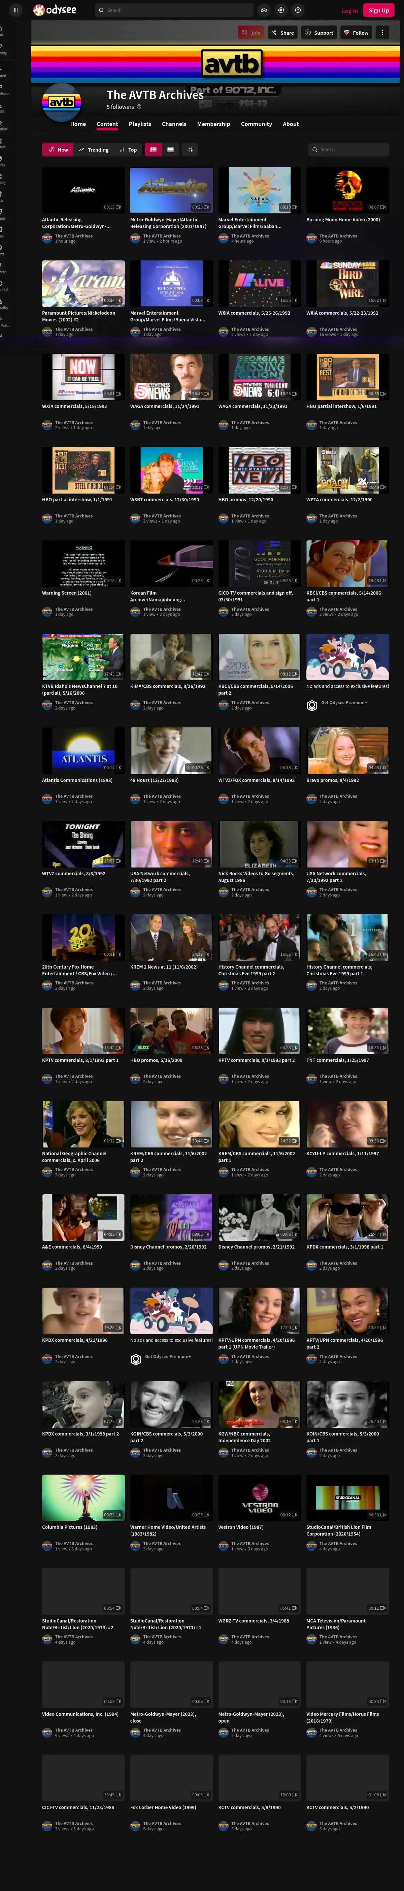Open Marvel Entertainment Group/Marvel Films/Saban title
404x1891 pixels.
point(250,222)
